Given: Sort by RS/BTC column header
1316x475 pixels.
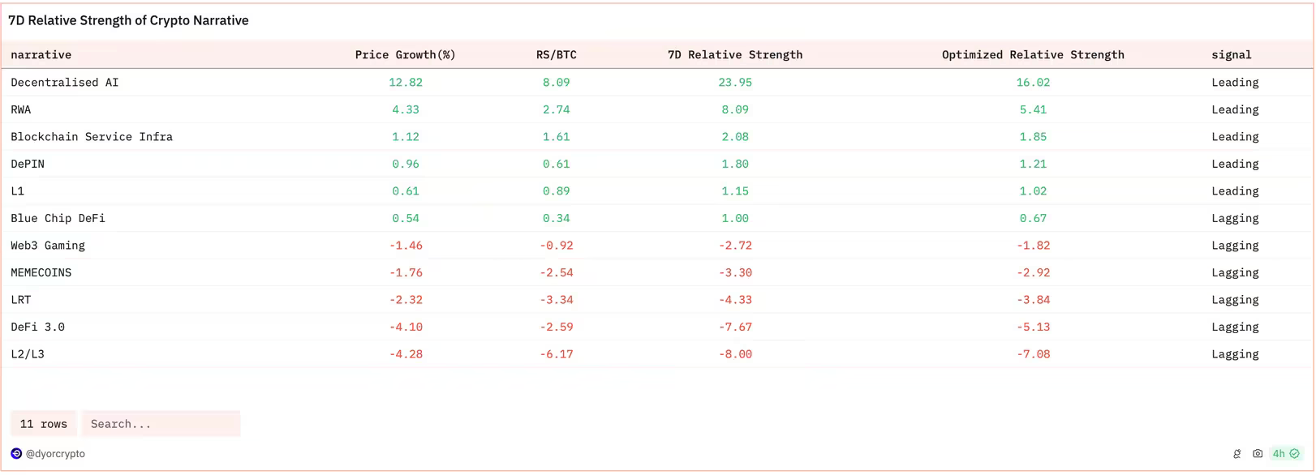Looking at the screenshot, I should [557, 55].
